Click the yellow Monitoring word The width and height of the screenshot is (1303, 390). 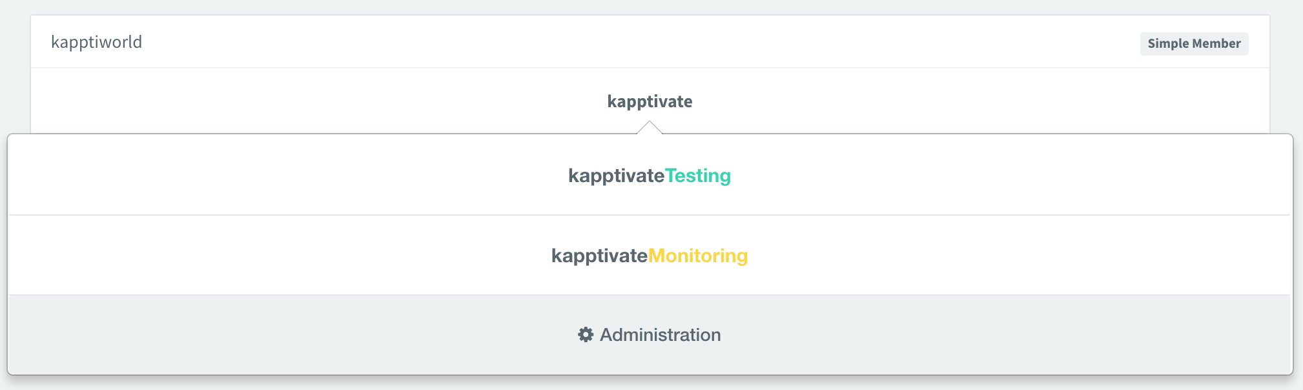698,256
